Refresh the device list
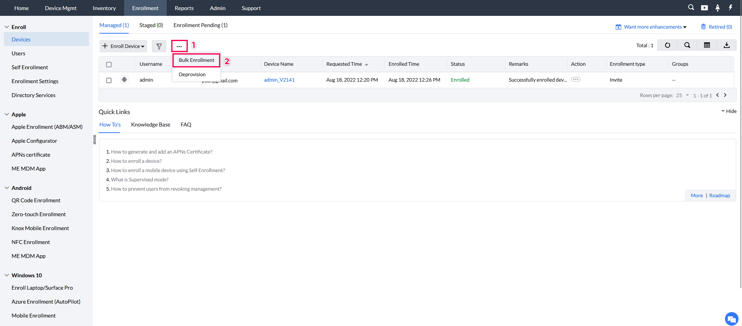The image size is (742, 326). pyautogui.click(x=667, y=45)
